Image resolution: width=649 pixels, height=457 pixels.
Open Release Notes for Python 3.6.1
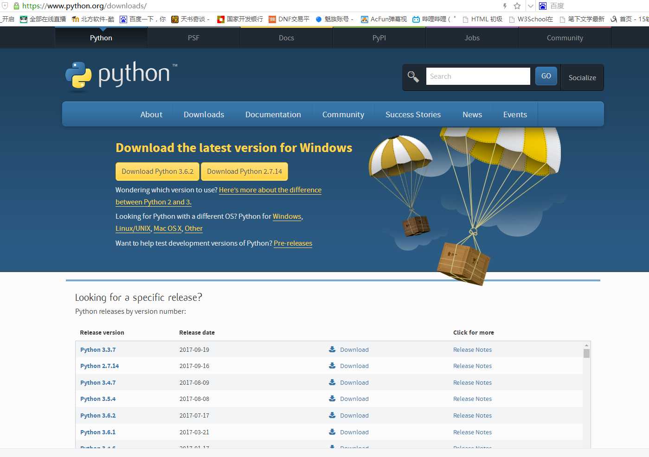472,432
